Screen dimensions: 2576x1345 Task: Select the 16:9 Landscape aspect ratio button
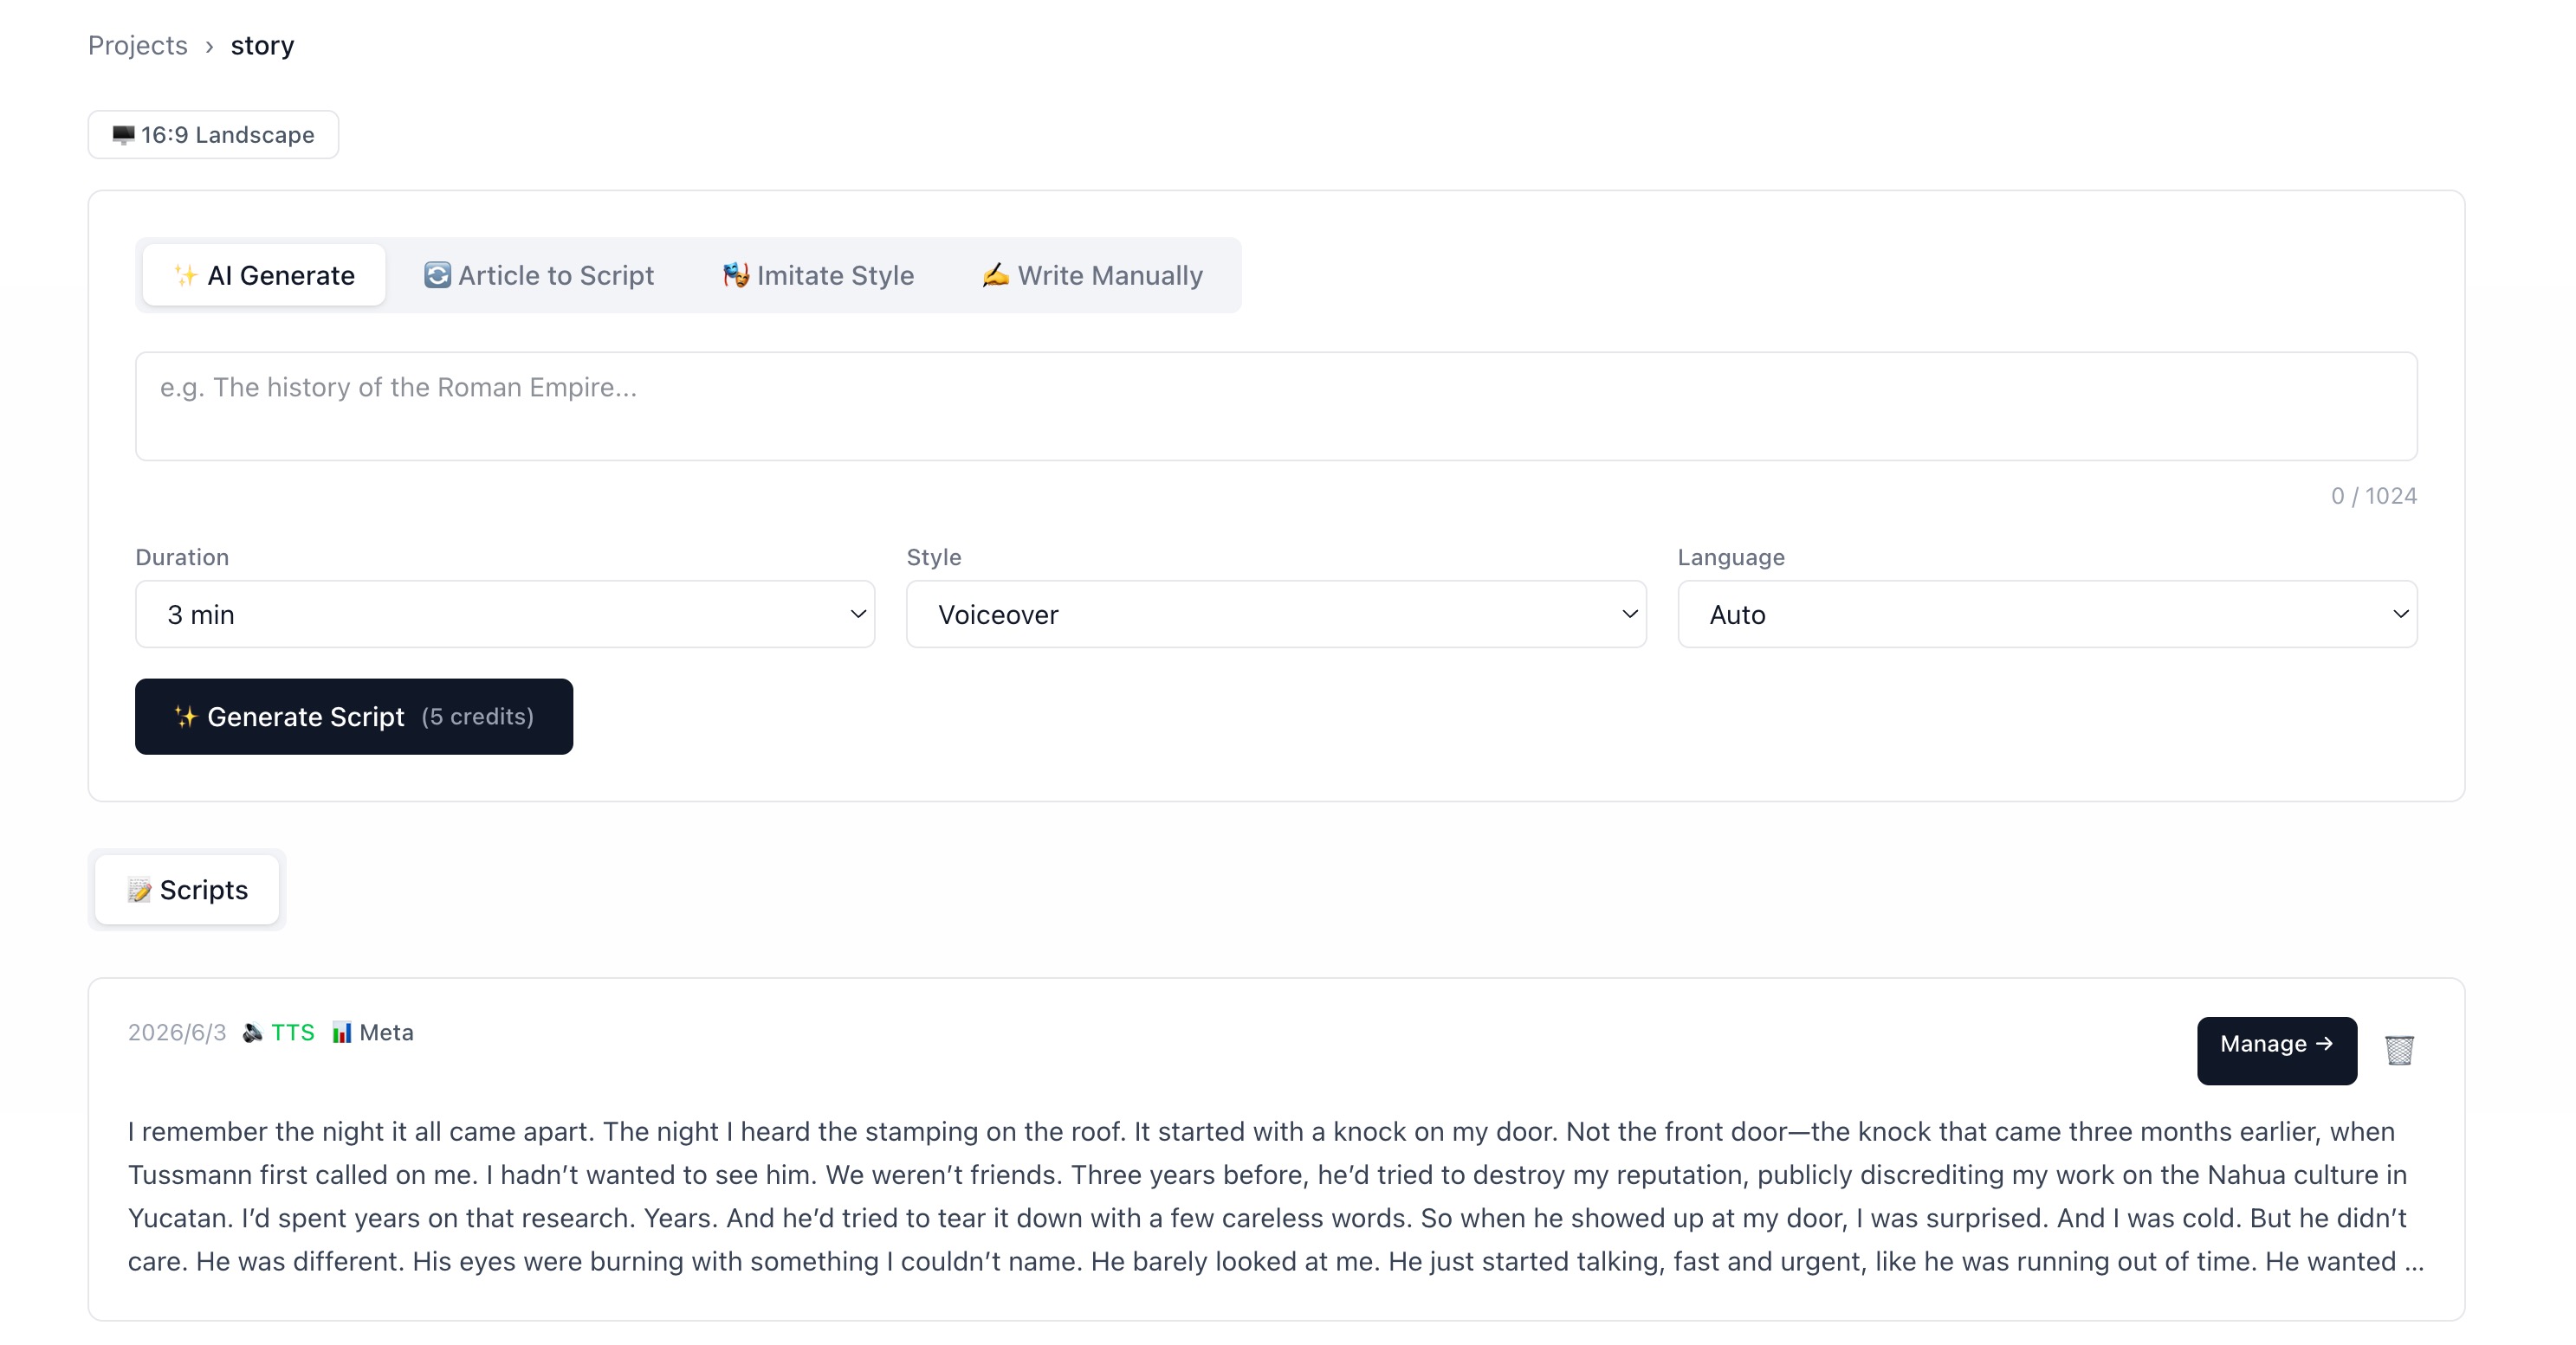(x=213, y=135)
